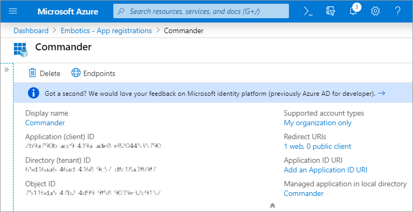Click the Directory (tenant) ID value

click(x=90, y=170)
